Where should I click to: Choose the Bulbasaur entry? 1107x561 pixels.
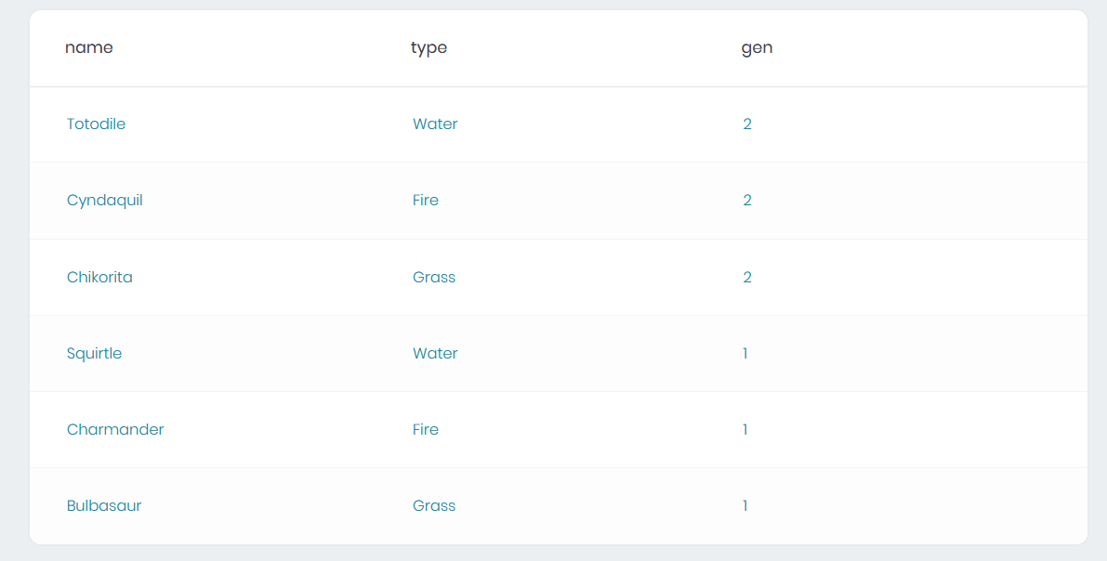point(104,505)
